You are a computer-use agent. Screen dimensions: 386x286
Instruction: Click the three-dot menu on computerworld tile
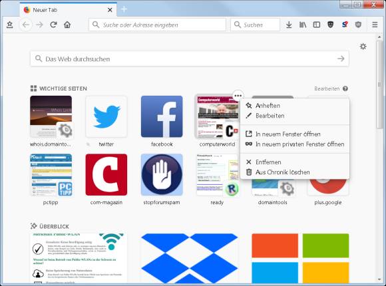click(x=238, y=96)
